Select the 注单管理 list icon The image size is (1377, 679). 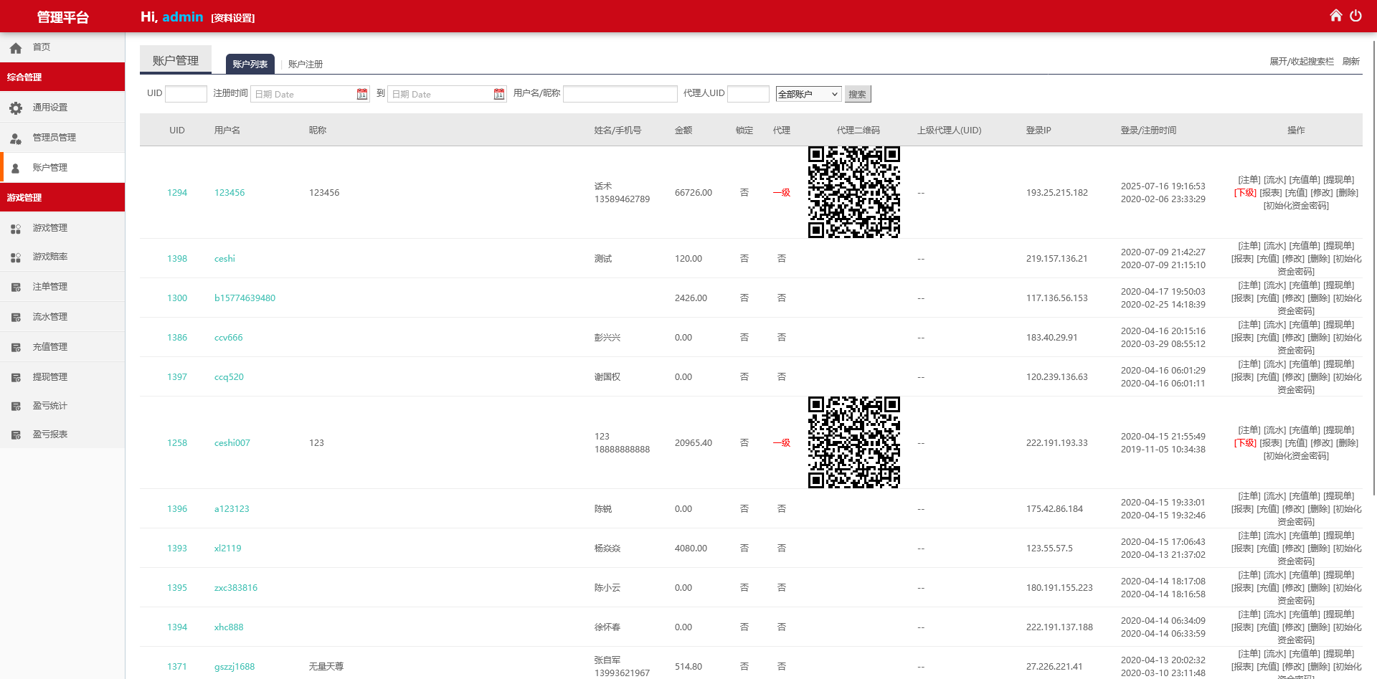[16, 286]
